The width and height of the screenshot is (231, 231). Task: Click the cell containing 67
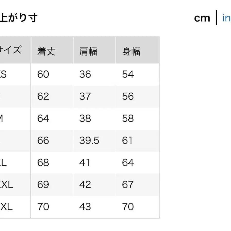[x=128, y=185]
